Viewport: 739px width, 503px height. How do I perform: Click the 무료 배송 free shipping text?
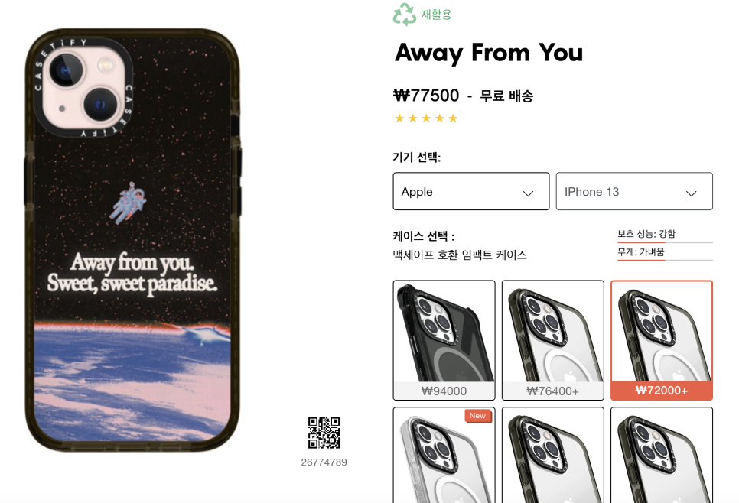coord(506,96)
